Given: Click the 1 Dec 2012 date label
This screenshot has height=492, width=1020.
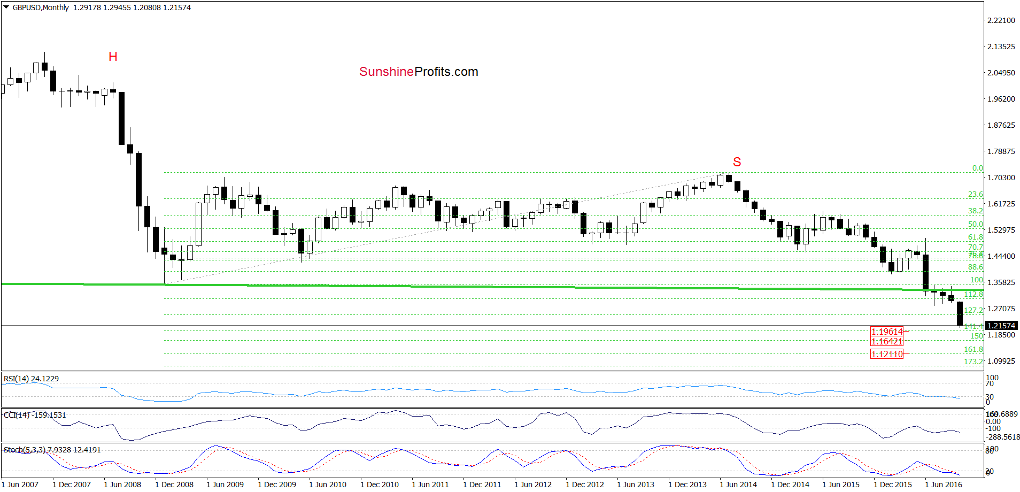Looking at the screenshot, I should (585, 485).
